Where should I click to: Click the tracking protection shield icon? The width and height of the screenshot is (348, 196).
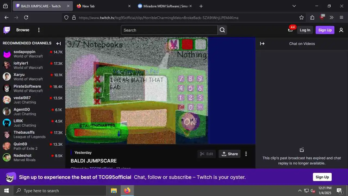click(x=66, y=17)
